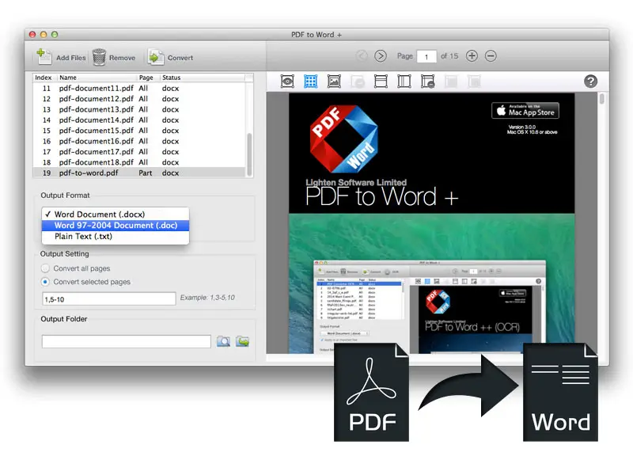Click the Mac App Store badge in preview
The width and height of the screenshot is (633, 475).
(525, 110)
